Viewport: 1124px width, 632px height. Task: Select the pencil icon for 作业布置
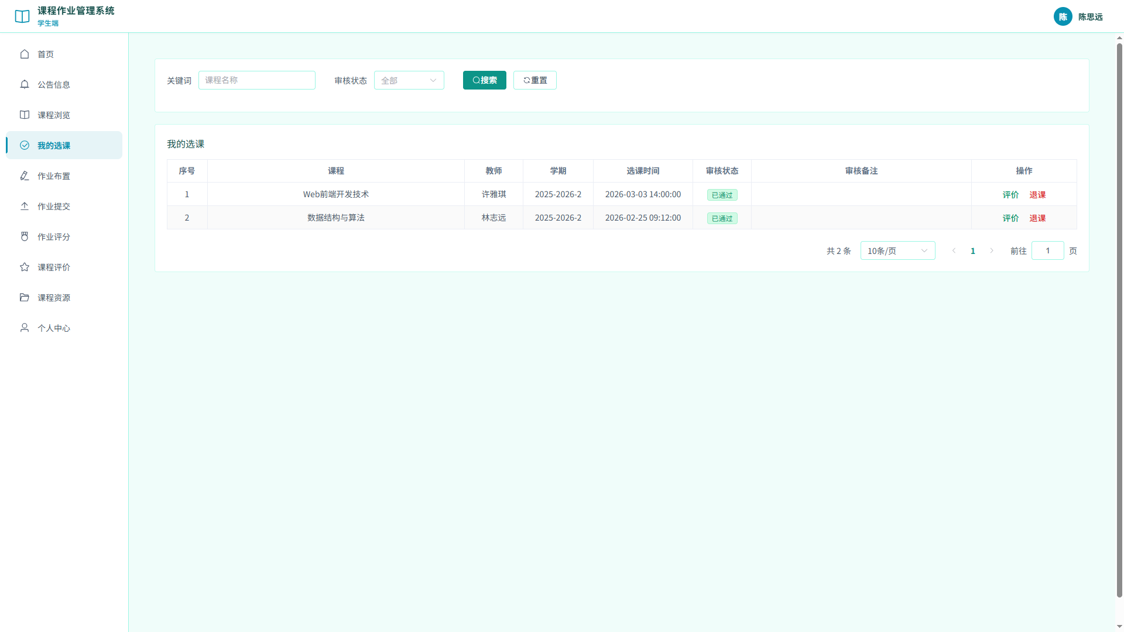pos(25,176)
